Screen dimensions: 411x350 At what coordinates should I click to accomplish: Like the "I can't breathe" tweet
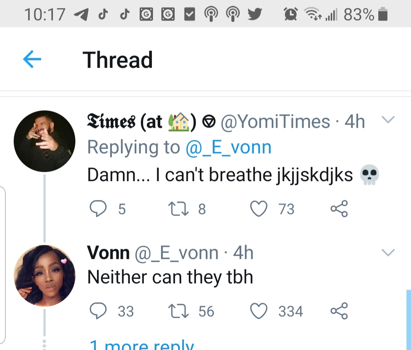(x=259, y=209)
